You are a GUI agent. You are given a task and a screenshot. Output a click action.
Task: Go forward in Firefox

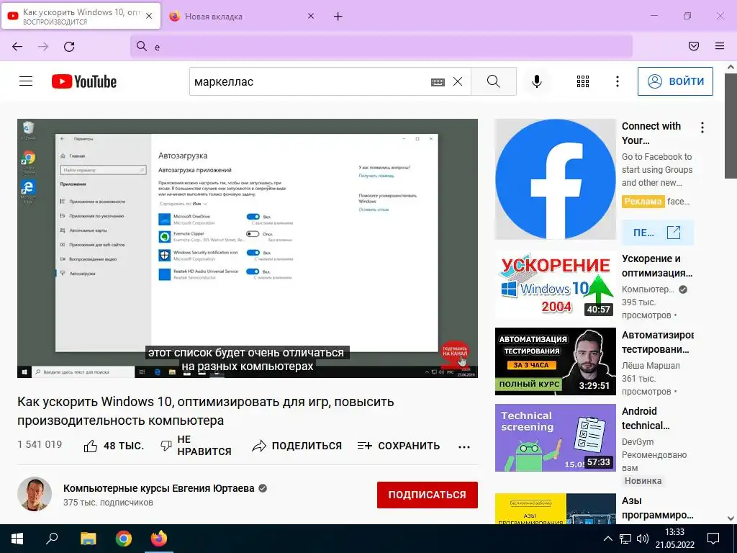[x=43, y=47]
